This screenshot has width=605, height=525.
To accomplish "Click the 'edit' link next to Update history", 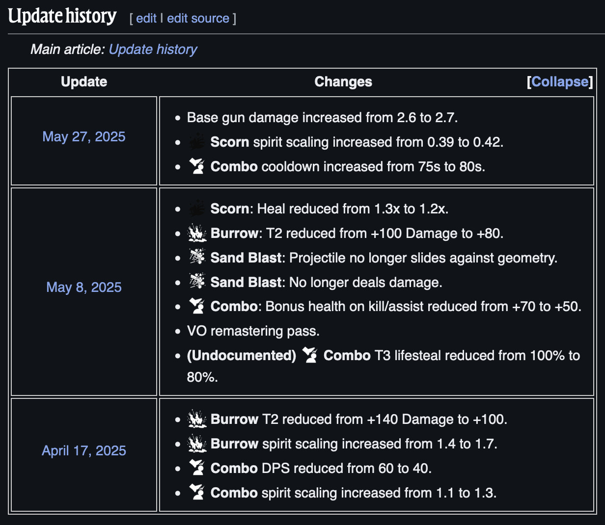I will point(146,18).
